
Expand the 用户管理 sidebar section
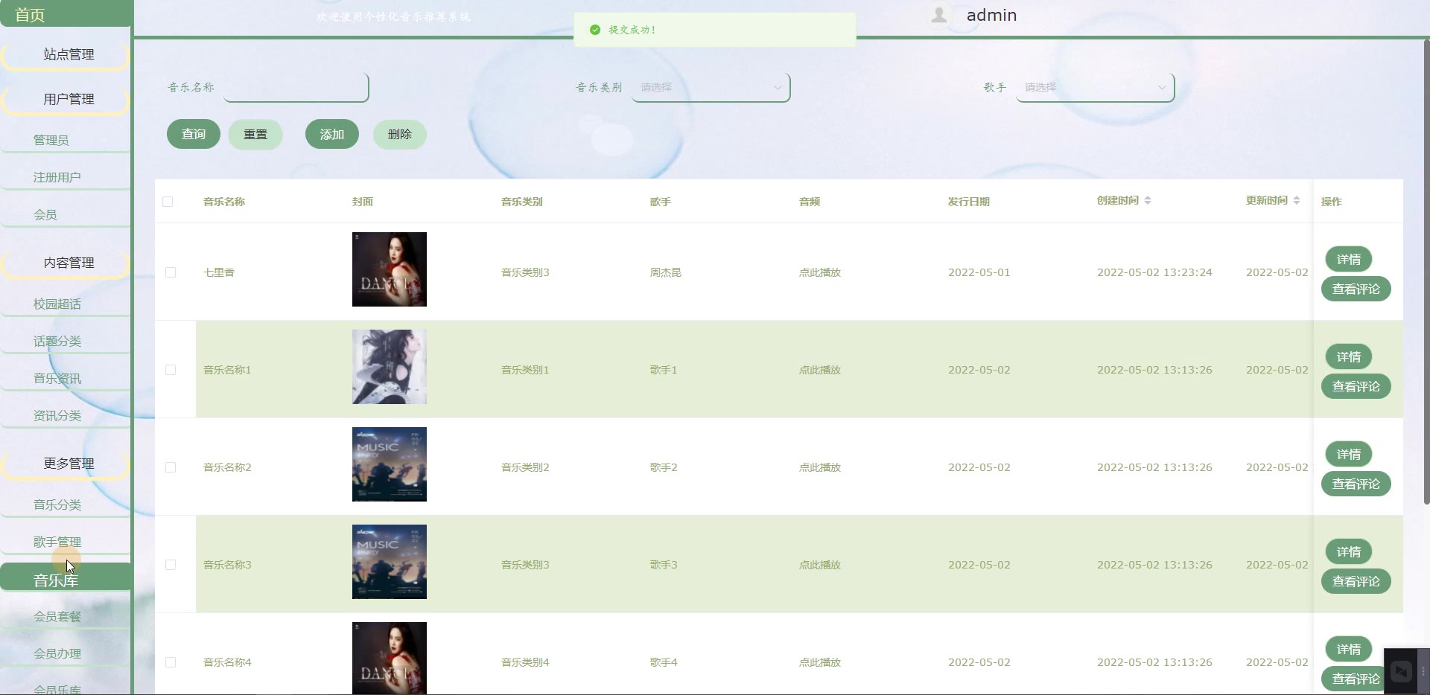point(66,99)
